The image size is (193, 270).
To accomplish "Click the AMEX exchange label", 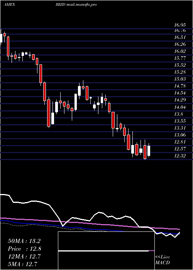I will (9, 5).
